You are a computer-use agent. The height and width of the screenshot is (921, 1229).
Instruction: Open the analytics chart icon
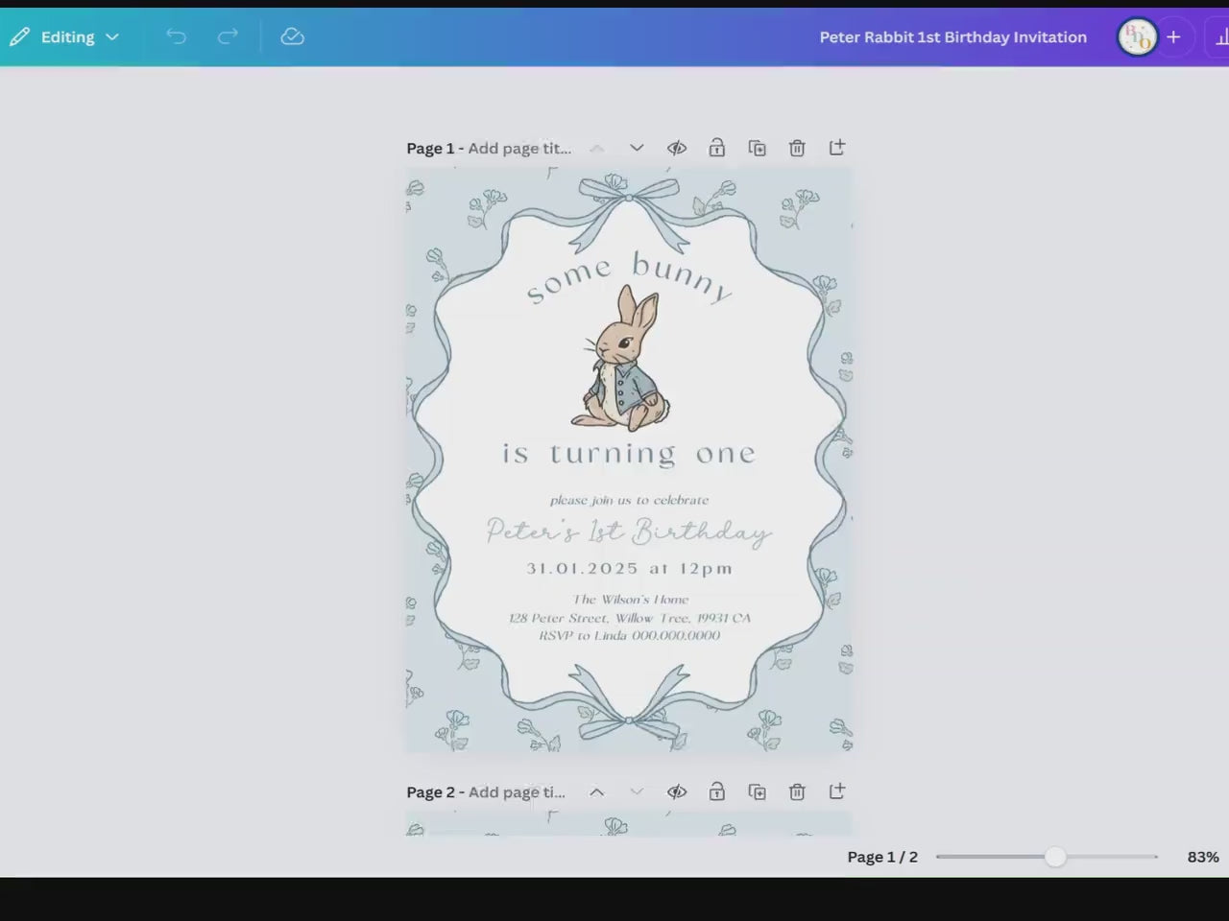tap(1221, 37)
